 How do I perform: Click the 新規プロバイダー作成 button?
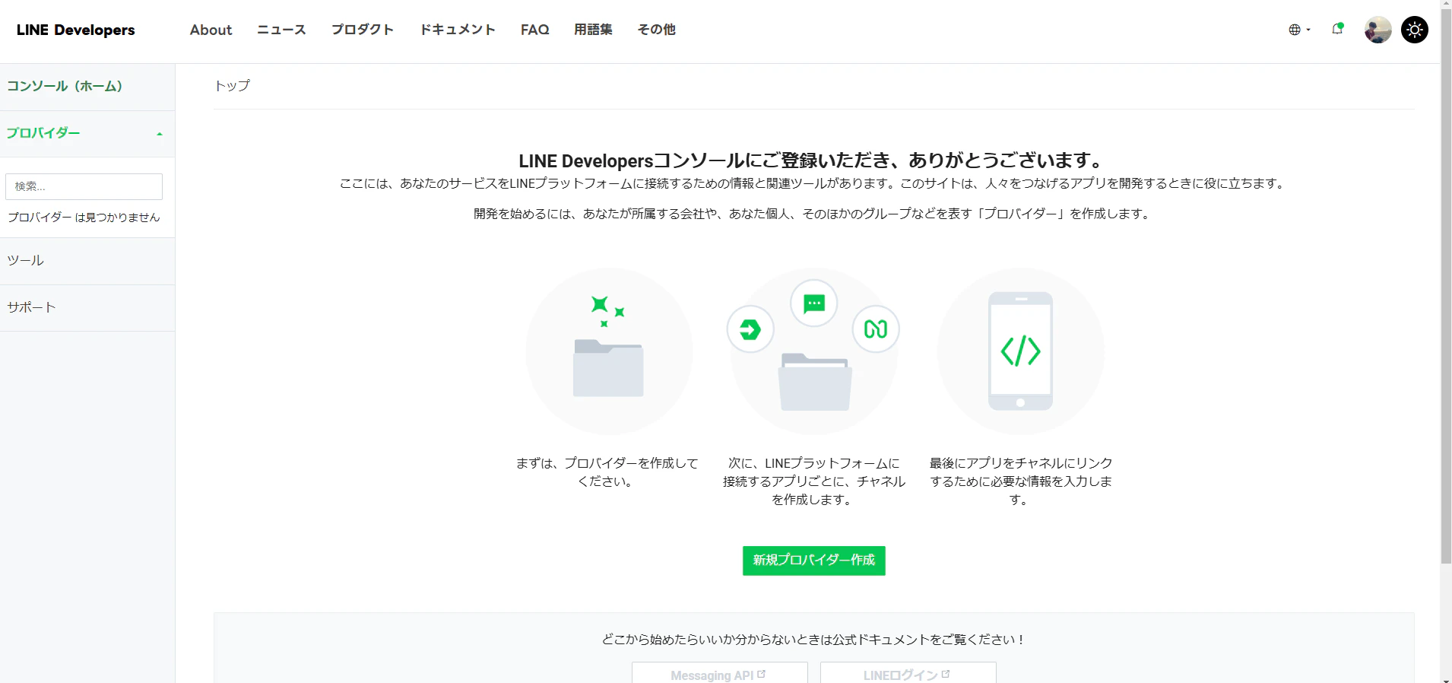click(813, 561)
